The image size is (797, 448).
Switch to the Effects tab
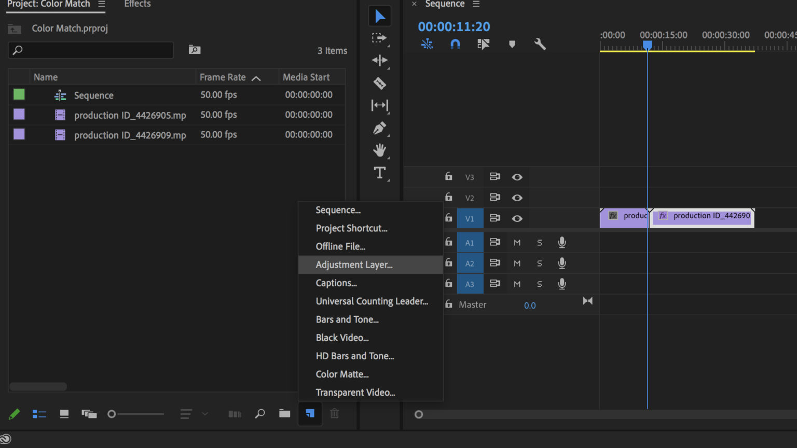[137, 4]
